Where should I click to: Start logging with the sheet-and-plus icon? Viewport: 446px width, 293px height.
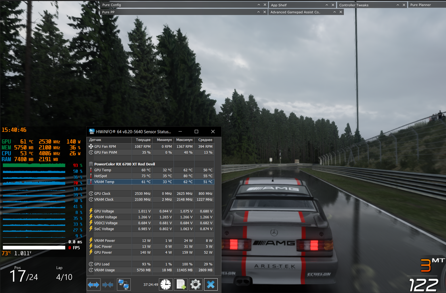(181, 284)
